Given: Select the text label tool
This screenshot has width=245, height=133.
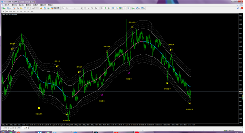Looking at the screenshot, I should 92,8.
